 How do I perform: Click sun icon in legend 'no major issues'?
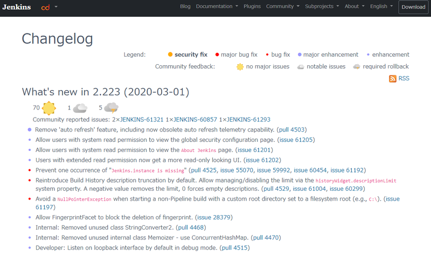[x=240, y=67]
